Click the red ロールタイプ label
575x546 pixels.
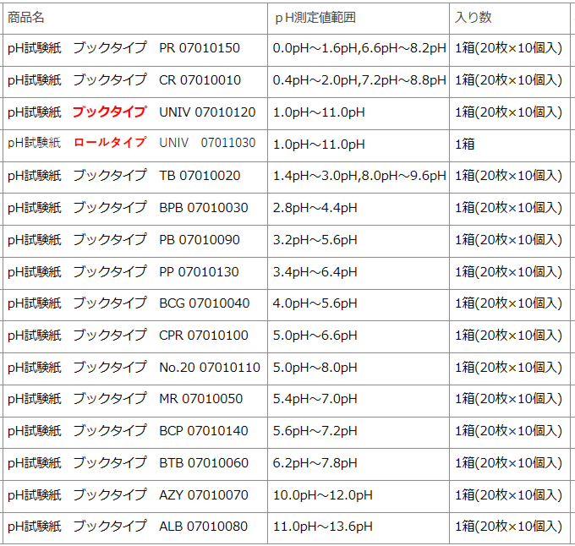tap(110, 144)
